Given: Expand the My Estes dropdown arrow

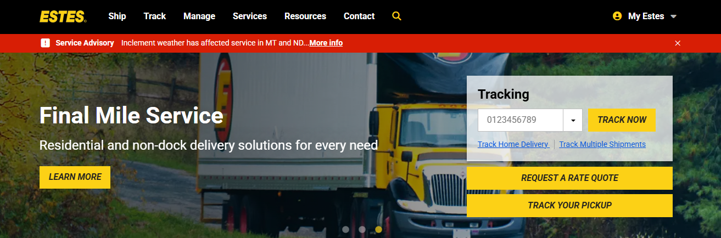Looking at the screenshot, I should 674,16.
